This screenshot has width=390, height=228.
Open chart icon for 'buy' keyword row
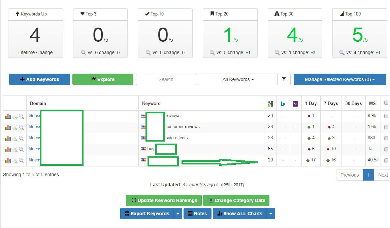8,149
